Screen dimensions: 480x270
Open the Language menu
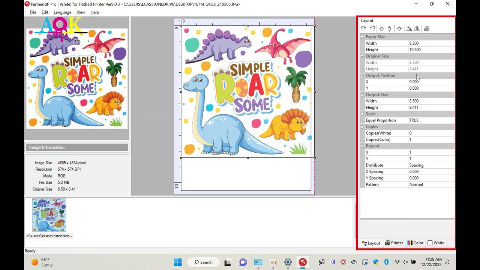[x=62, y=12]
